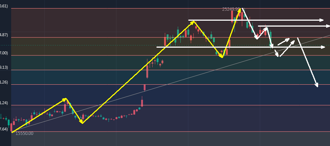Image resolution: width=330 pixels, height=146 pixels.
Task: Click the first yellow zigzag peak near 1.24 level
Action: pos(66,98)
